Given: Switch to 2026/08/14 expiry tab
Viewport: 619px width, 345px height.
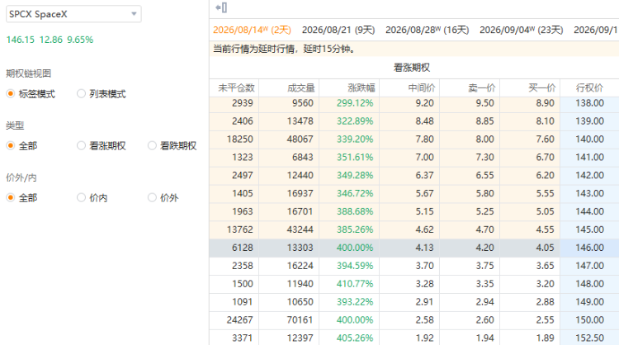Looking at the screenshot, I should pos(252,30).
